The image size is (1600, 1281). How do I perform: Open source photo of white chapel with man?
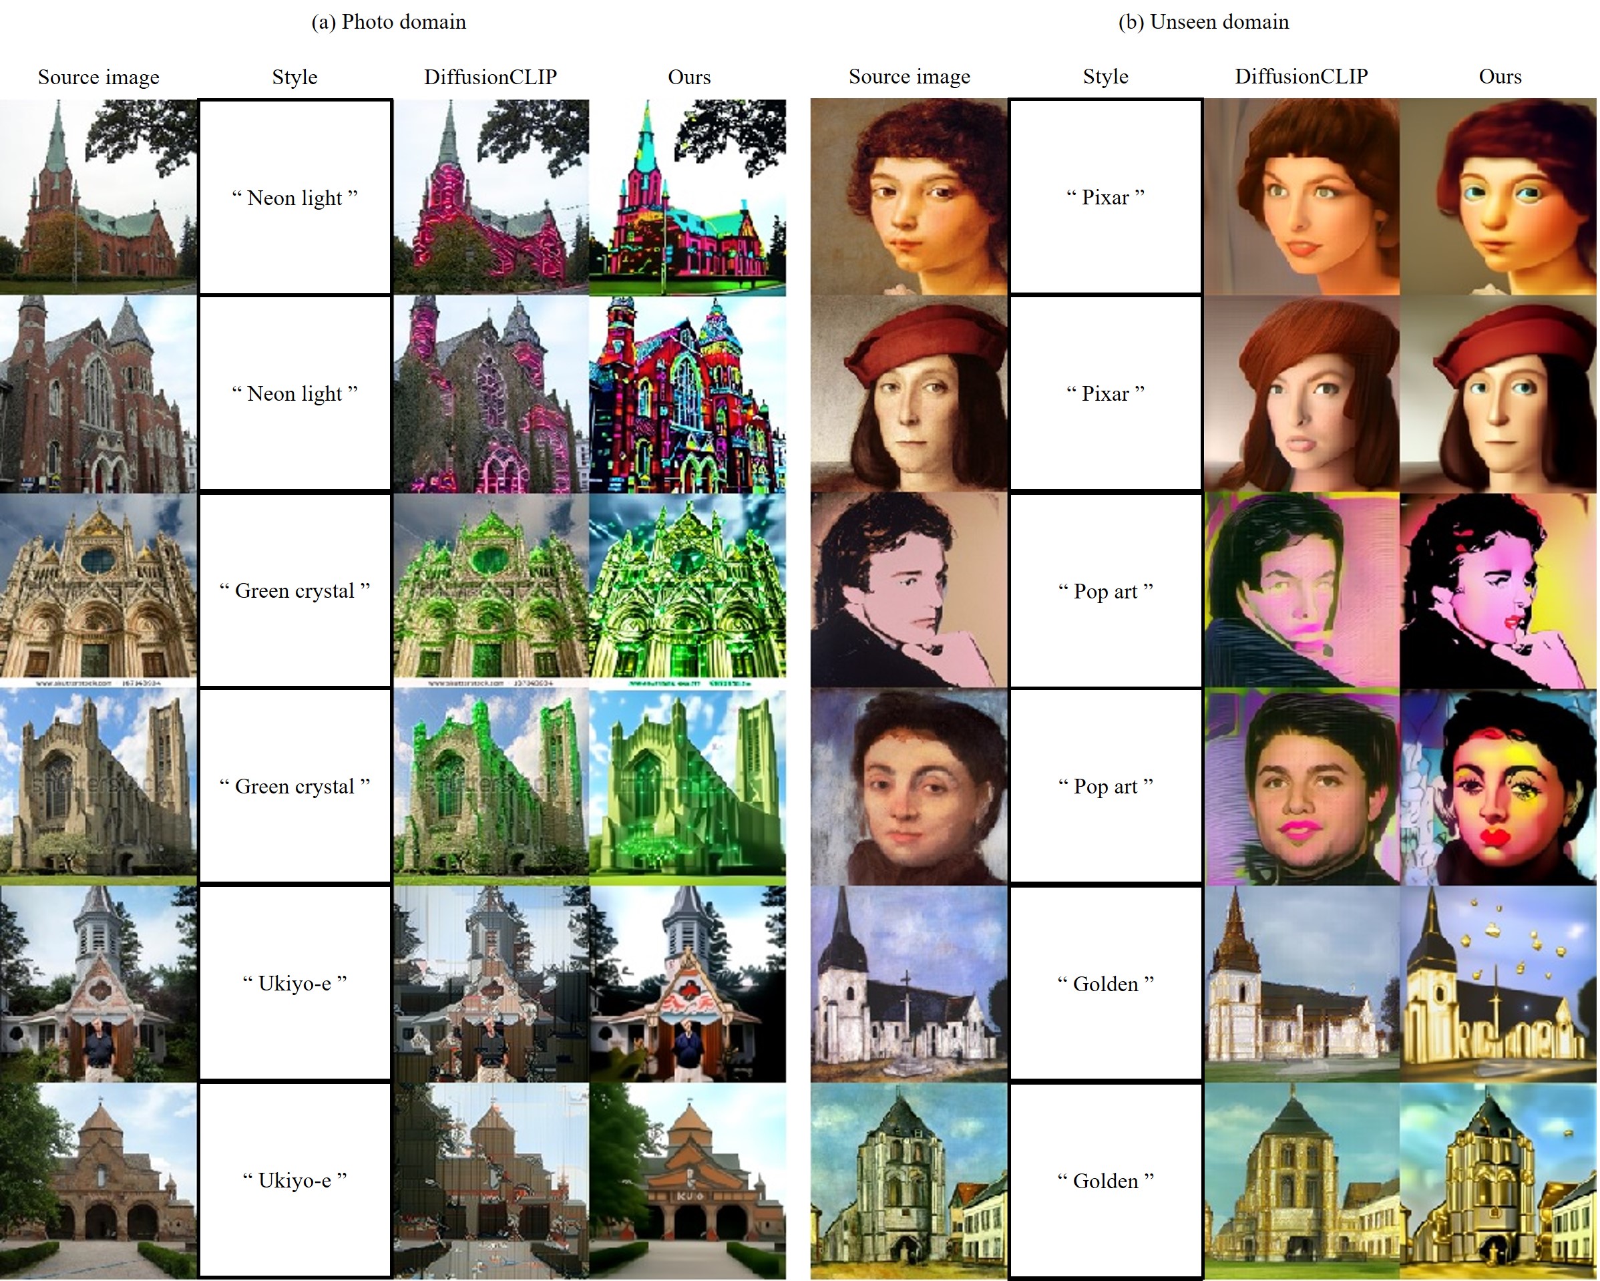pyautogui.click(x=98, y=984)
